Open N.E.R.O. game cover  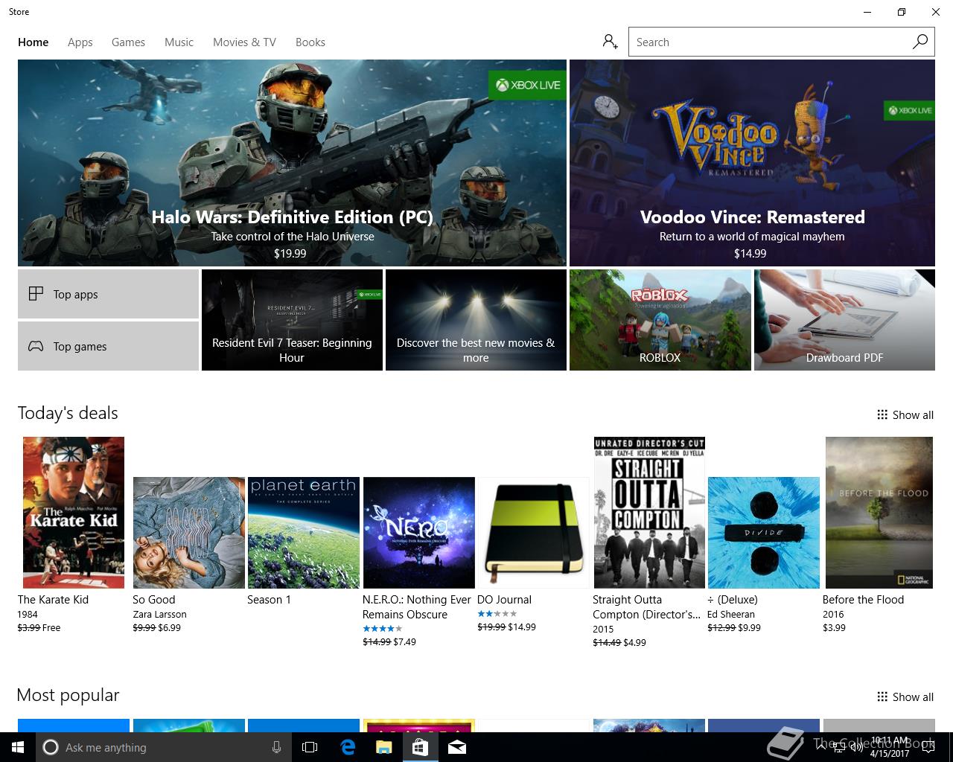(x=418, y=533)
